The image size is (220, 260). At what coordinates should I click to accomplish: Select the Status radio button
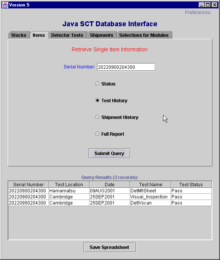click(97, 84)
